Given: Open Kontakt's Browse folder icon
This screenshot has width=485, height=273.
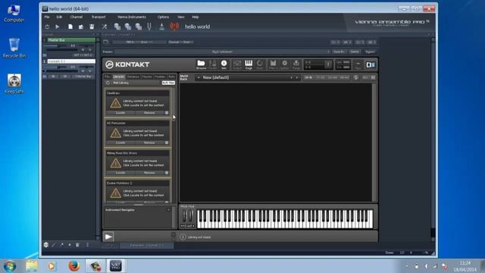Looking at the screenshot, I should pos(201,64).
